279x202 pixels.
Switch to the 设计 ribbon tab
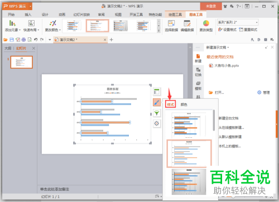(45, 15)
